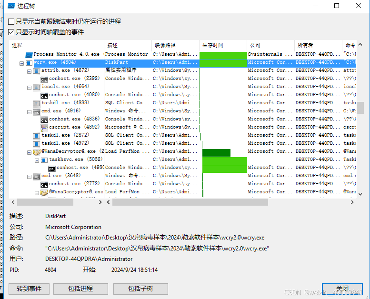This screenshot has height=299, width=370.
Task: Click the conhost.exe (498x) console icon
Action: tap(52, 169)
